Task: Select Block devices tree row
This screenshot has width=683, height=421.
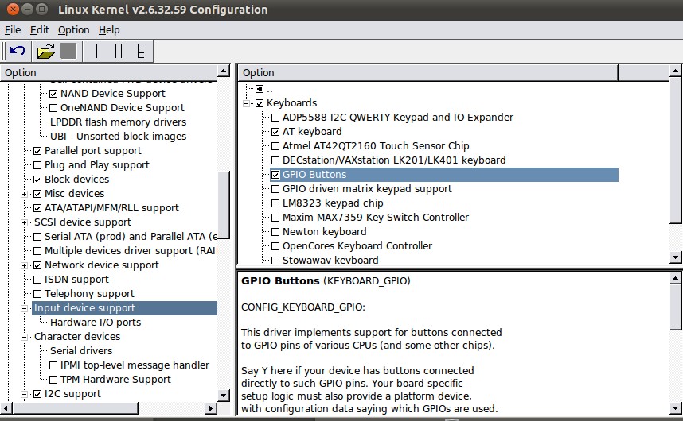Action: [x=76, y=180]
